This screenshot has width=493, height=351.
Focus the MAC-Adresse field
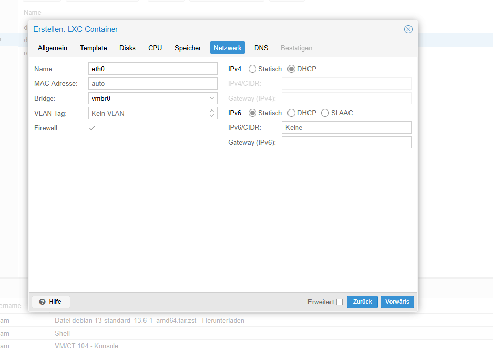pyautogui.click(x=153, y=83)
